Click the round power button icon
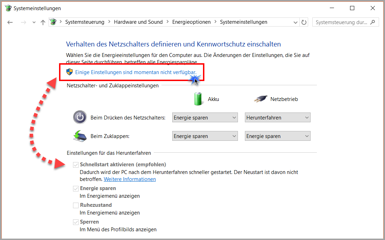This screenshot has height=240, width=385. [x=80, y=117]
